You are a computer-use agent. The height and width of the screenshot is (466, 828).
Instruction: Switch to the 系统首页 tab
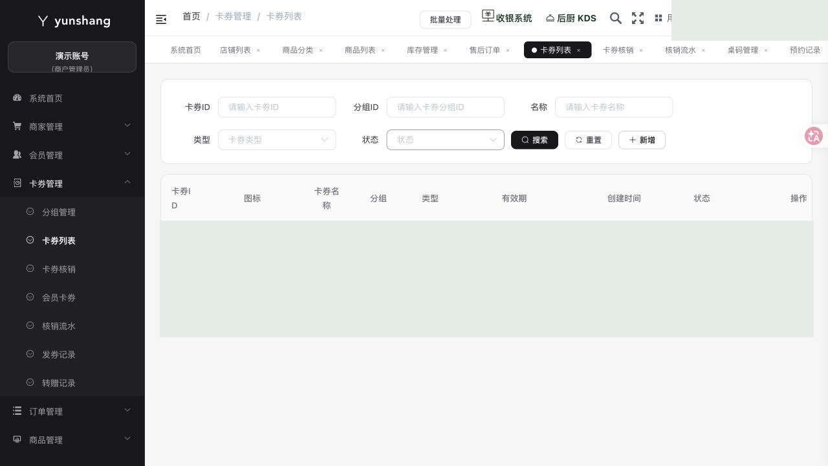pos(186,50)
